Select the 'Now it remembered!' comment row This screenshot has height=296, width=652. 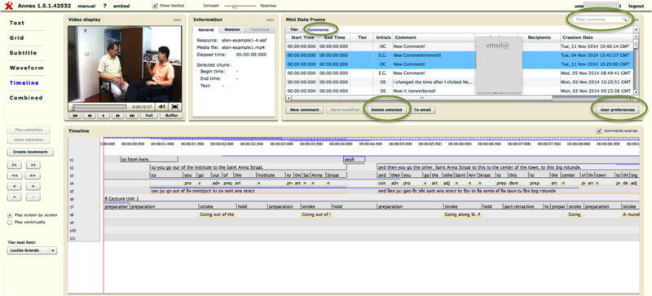pyautogui.click(x=459, y=91)
